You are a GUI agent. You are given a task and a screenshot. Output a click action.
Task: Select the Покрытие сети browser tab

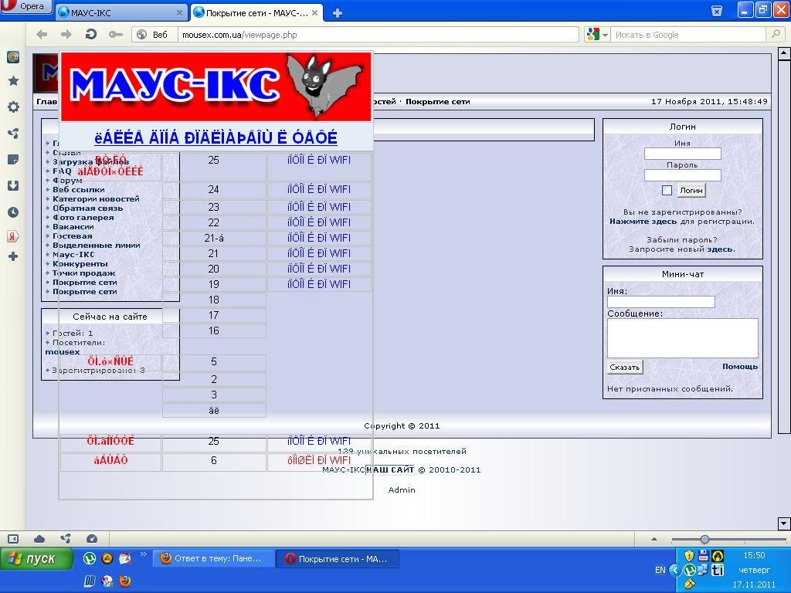(x=256, y=12)
